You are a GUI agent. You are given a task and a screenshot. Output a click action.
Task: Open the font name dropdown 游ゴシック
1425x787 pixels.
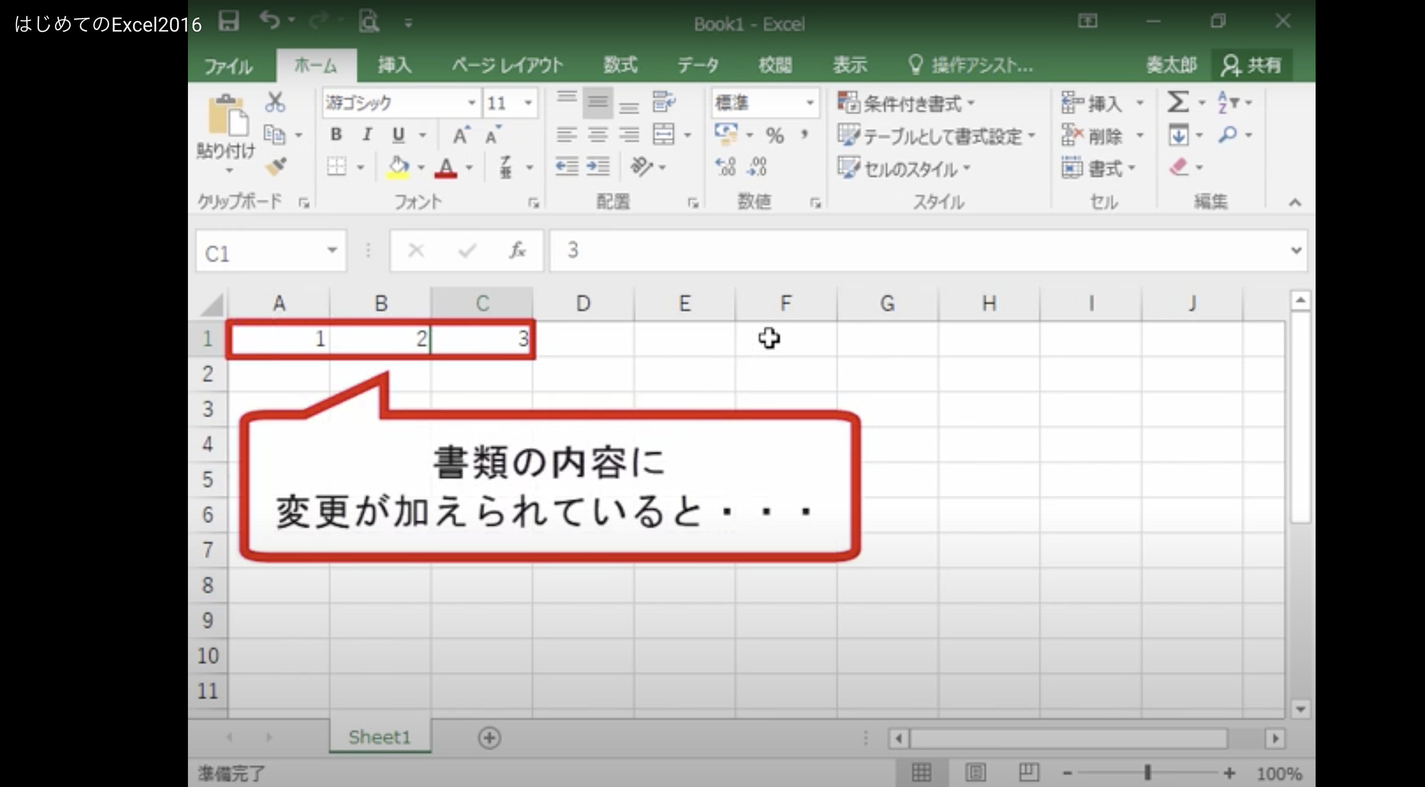(x=471, y=103)
